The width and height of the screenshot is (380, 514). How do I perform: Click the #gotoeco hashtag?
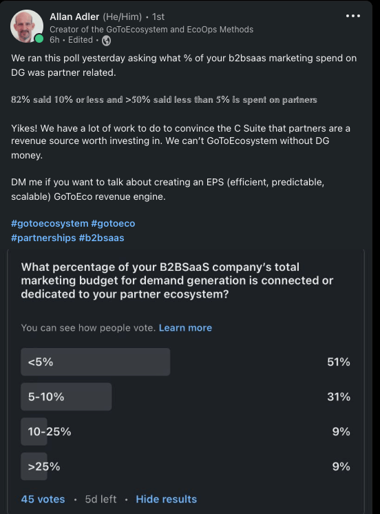coord(113,223)
